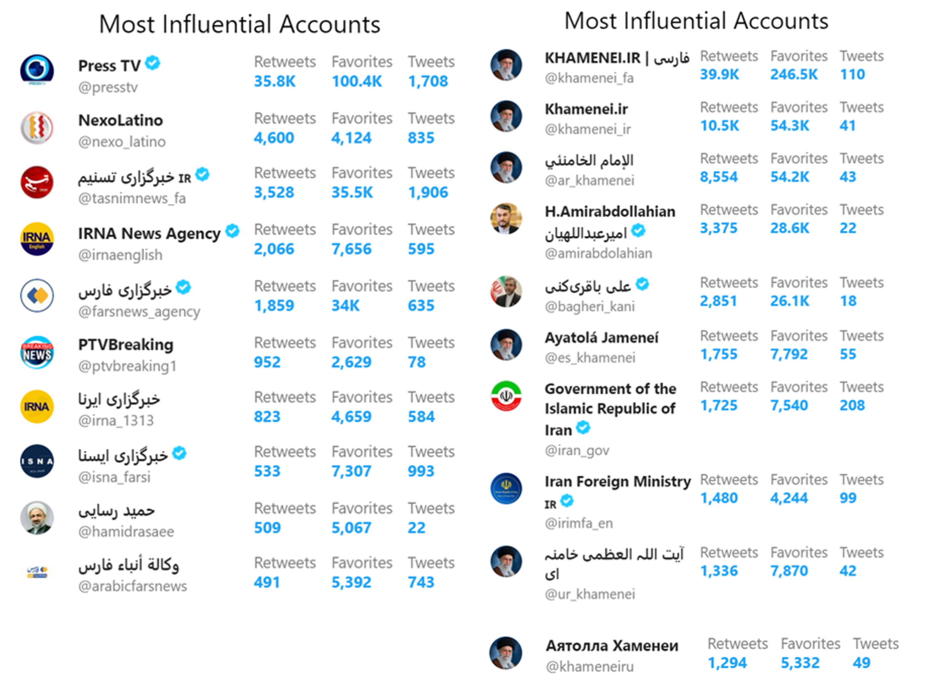Select the IRNA News Agency logo
Viewport: 927px width, 678px height.
pos(37,239)
